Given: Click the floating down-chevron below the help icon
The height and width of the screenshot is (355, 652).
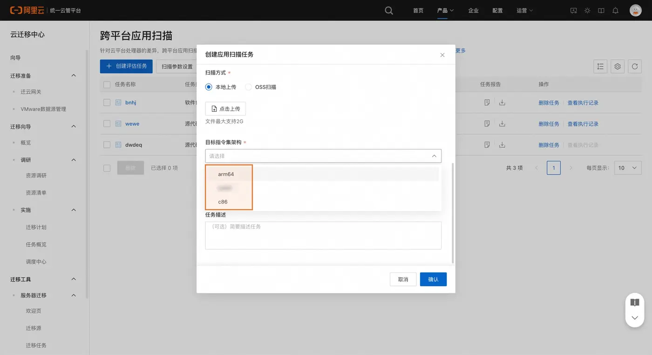Looking at the screenshot, I should (635, 318).
